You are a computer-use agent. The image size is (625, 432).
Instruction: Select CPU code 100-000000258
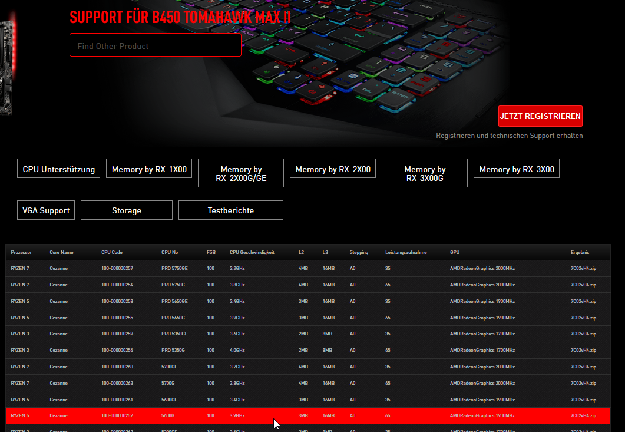click(x=117, y=301)
